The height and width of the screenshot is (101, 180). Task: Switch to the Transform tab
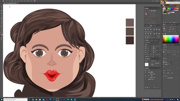[x=147, y=26]
